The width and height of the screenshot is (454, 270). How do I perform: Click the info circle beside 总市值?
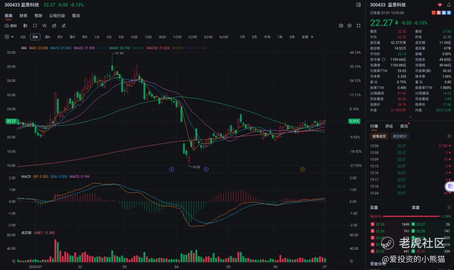tap(383, 60)
